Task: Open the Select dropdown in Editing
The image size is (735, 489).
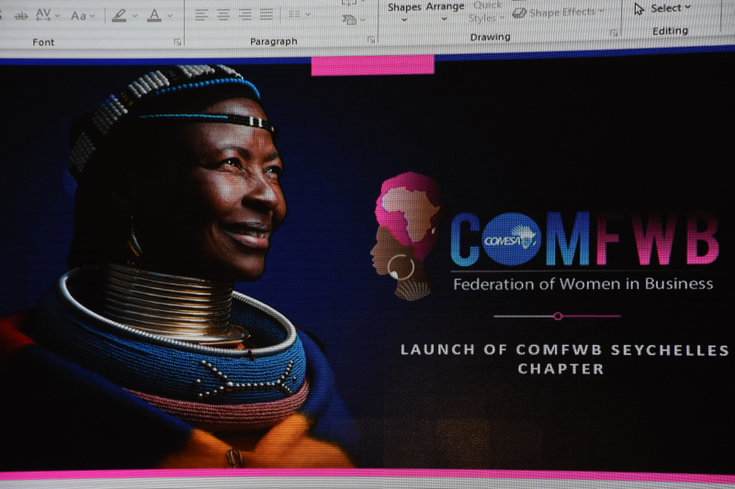Action: pyautogui.click(x=662, y=8)
